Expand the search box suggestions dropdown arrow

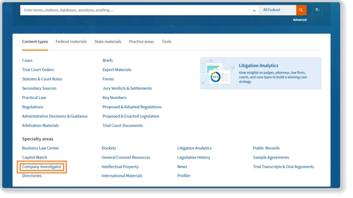pos(255,10)
